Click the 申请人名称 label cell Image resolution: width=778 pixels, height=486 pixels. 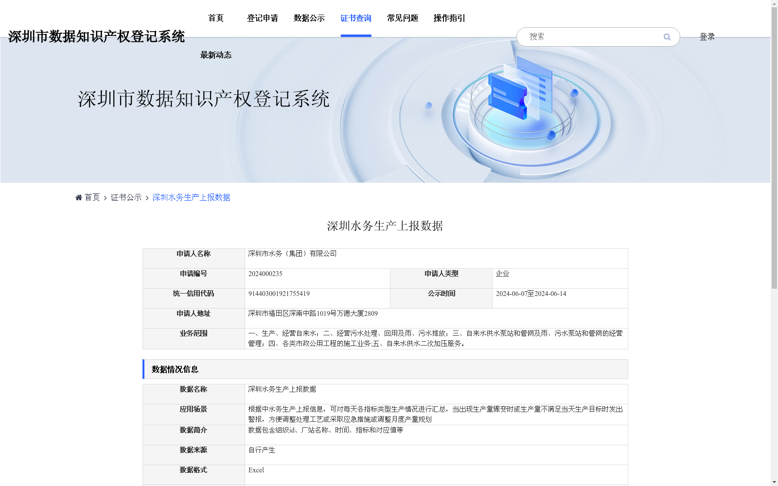(194, 259)
